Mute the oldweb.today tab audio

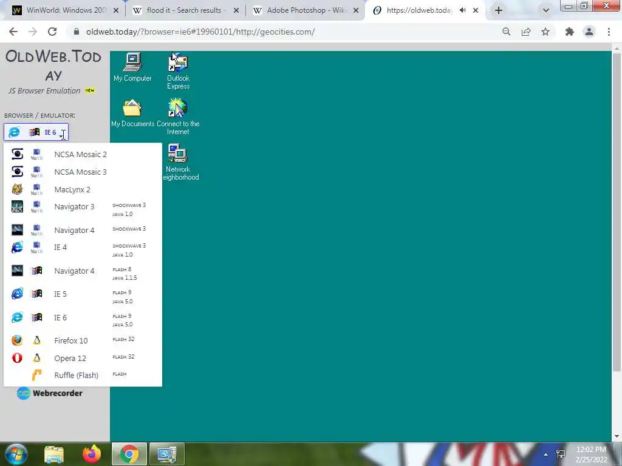pos(462,10)
